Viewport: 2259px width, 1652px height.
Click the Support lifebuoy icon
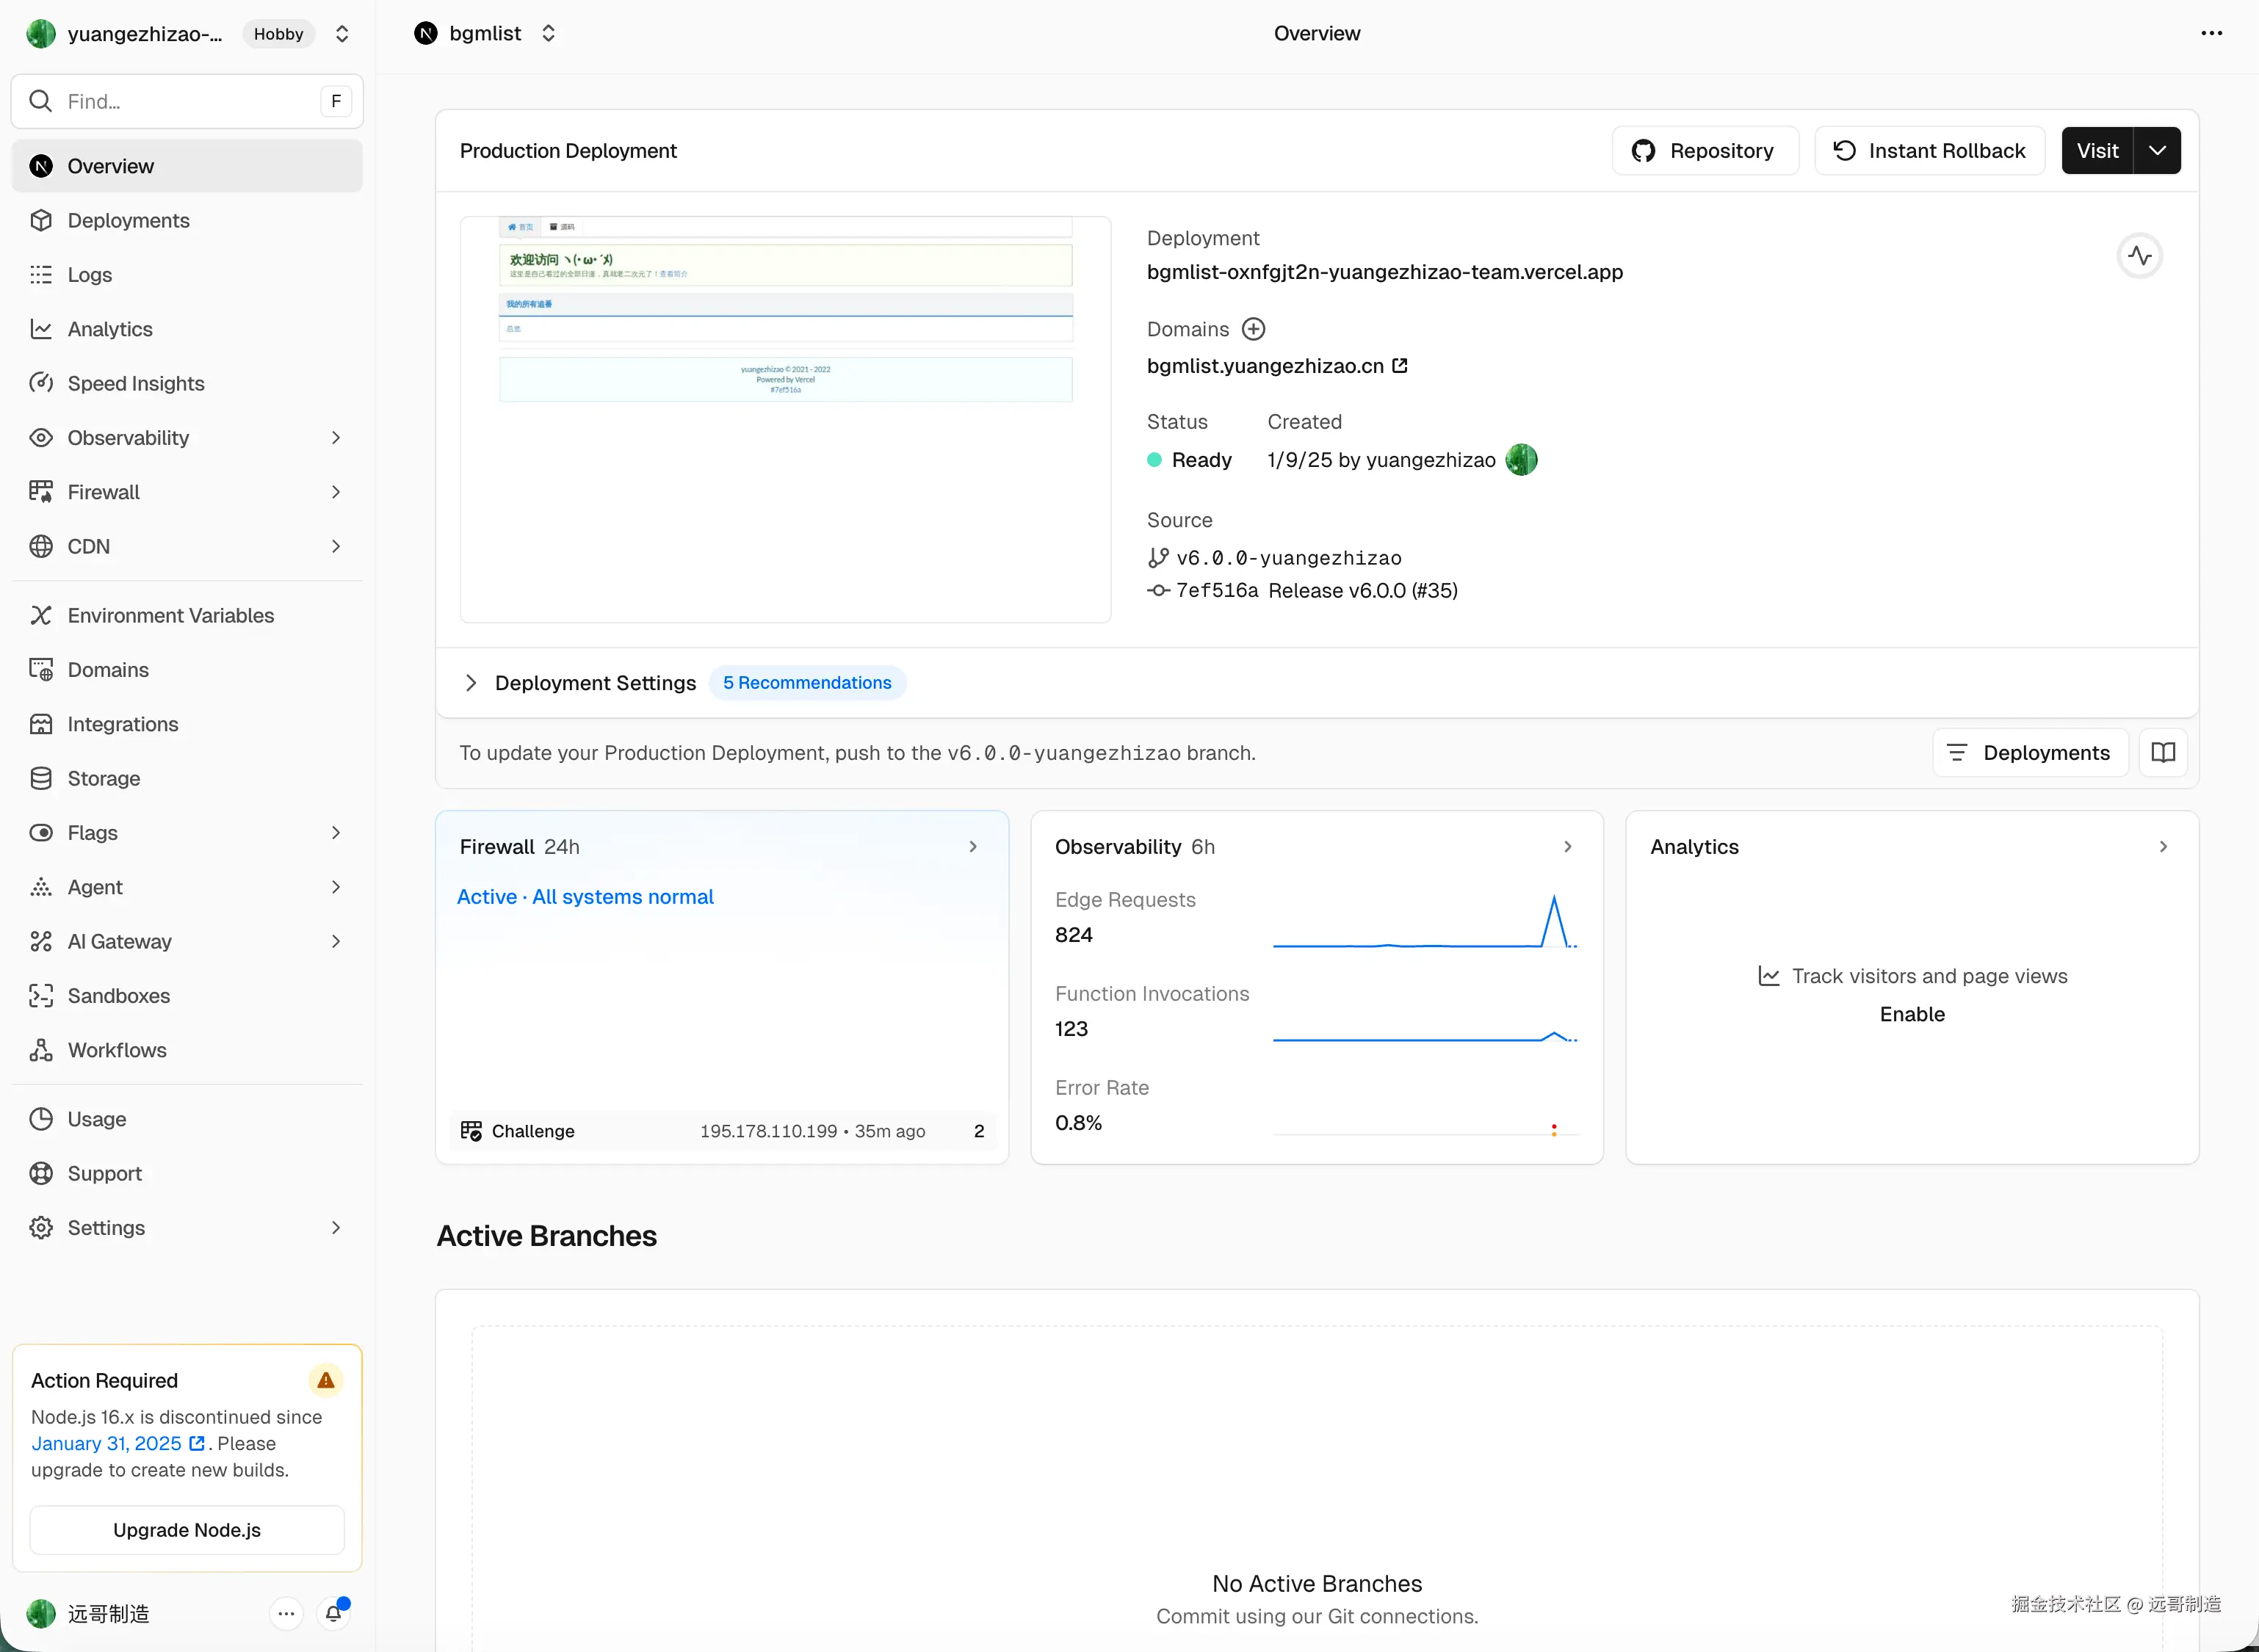41,1173
